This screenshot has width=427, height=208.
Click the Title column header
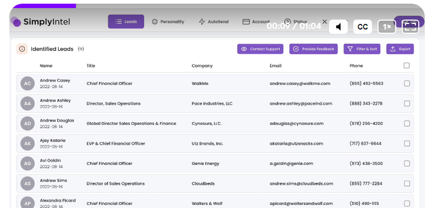tap(91, 66)
